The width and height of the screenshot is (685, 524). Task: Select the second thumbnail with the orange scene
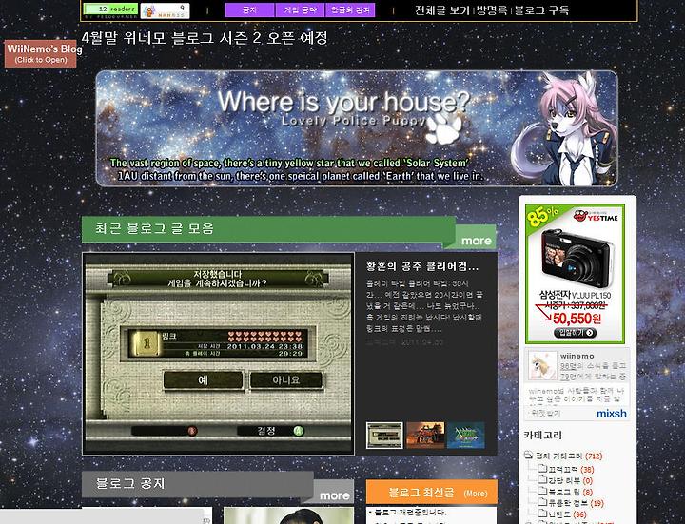(425, 435)
